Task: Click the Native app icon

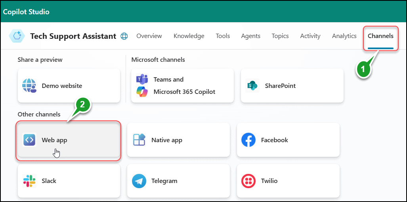Action: point(139,140)
